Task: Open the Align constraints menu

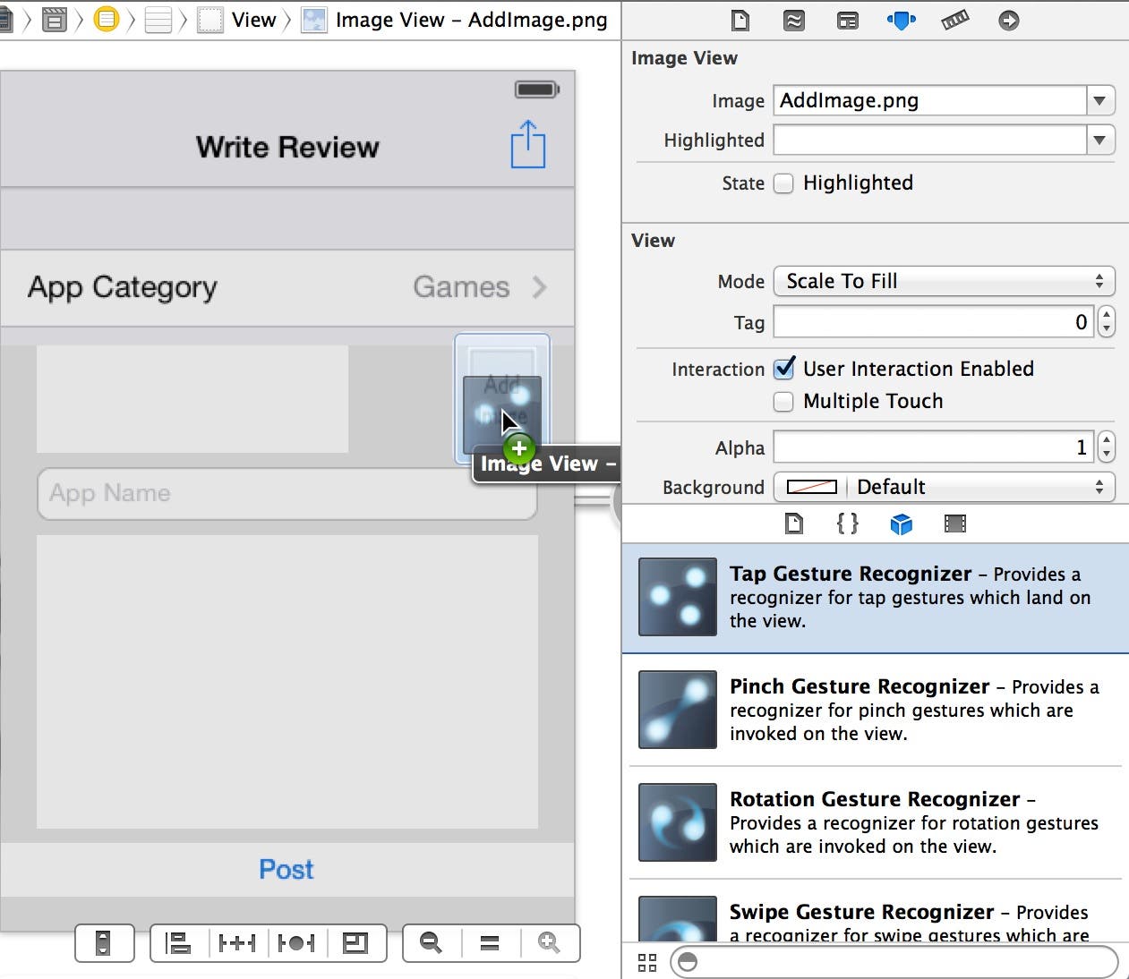Action: (179, 942)
